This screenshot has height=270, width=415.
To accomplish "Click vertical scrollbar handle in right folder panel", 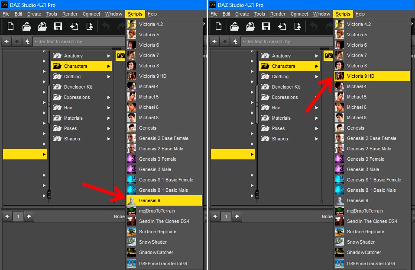I will point(257,105).
